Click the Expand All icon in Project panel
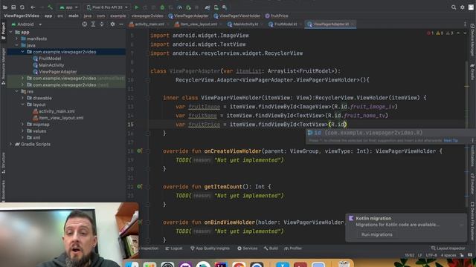Viewport: 476px width, 267px height. (x=93, y=24)
